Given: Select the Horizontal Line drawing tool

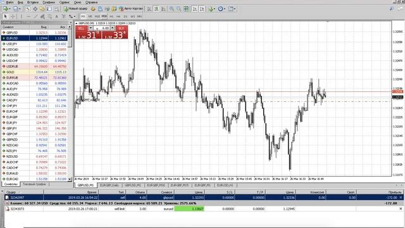Looking at the screenshot, I should [x=28, y=16].
